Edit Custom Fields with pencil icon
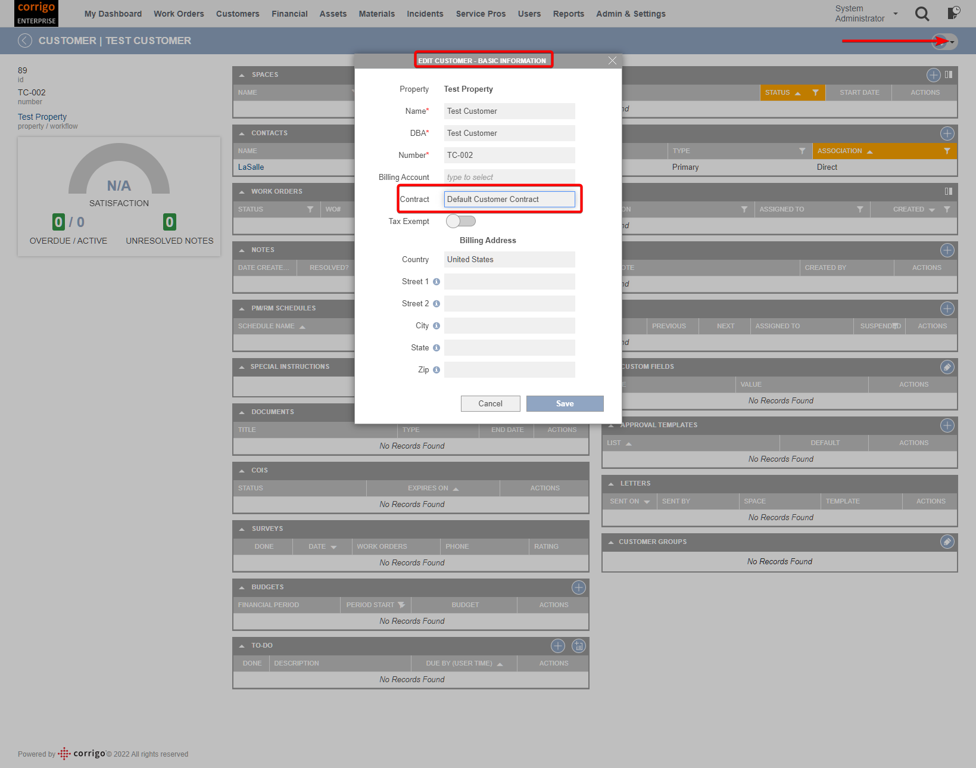Image resolution: width=976 pixels, height=768 pixels. pos(947,367)
